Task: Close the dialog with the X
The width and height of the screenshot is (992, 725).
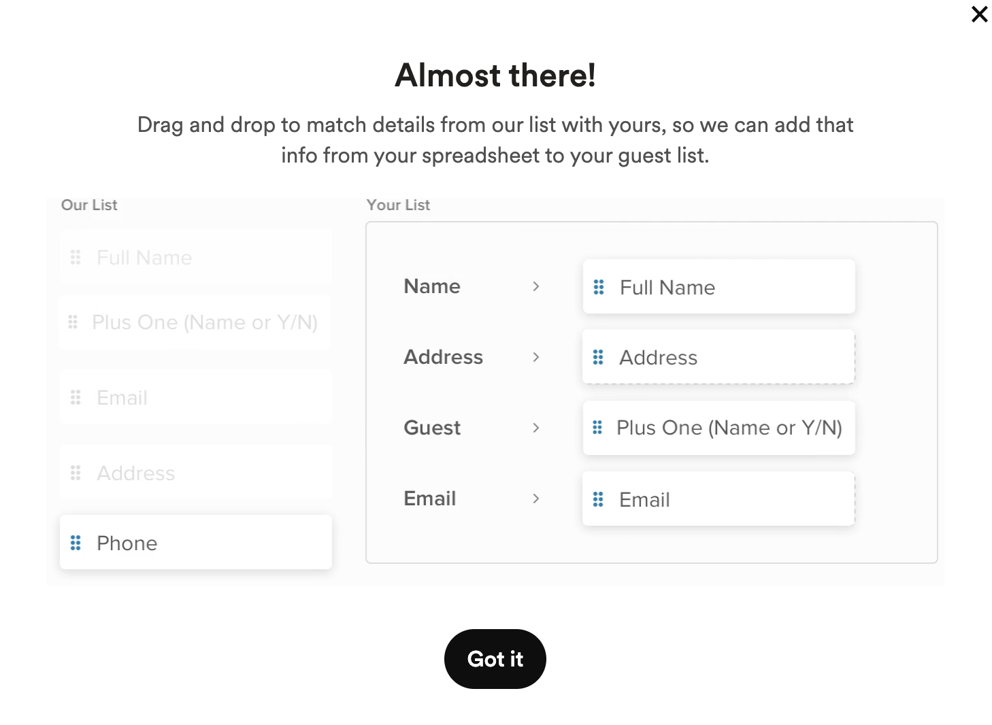Action: 980,14
